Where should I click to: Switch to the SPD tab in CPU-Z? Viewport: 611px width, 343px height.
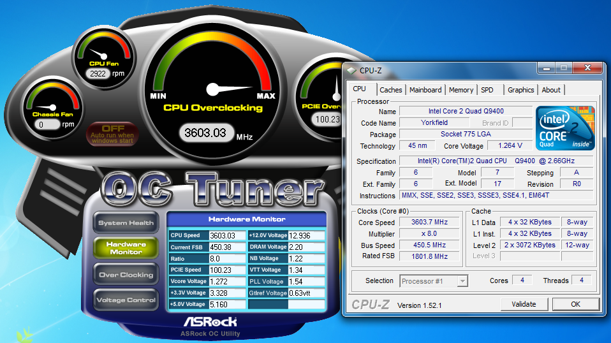tap(487, 90)
